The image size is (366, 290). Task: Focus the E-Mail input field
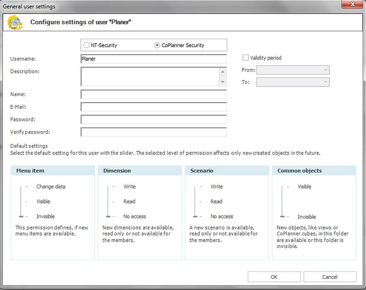point(154,107)
